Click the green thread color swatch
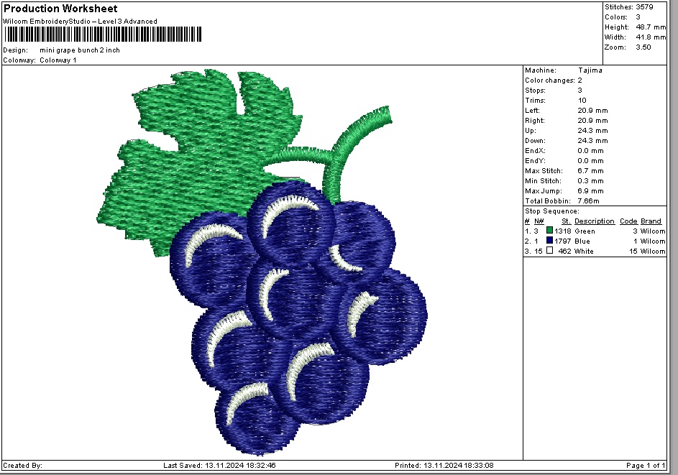Viewport: 678px width, 475px height. [549, 231]
